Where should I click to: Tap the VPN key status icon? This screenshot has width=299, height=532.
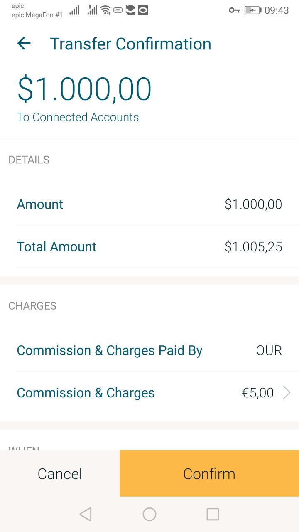coord(234,10)
